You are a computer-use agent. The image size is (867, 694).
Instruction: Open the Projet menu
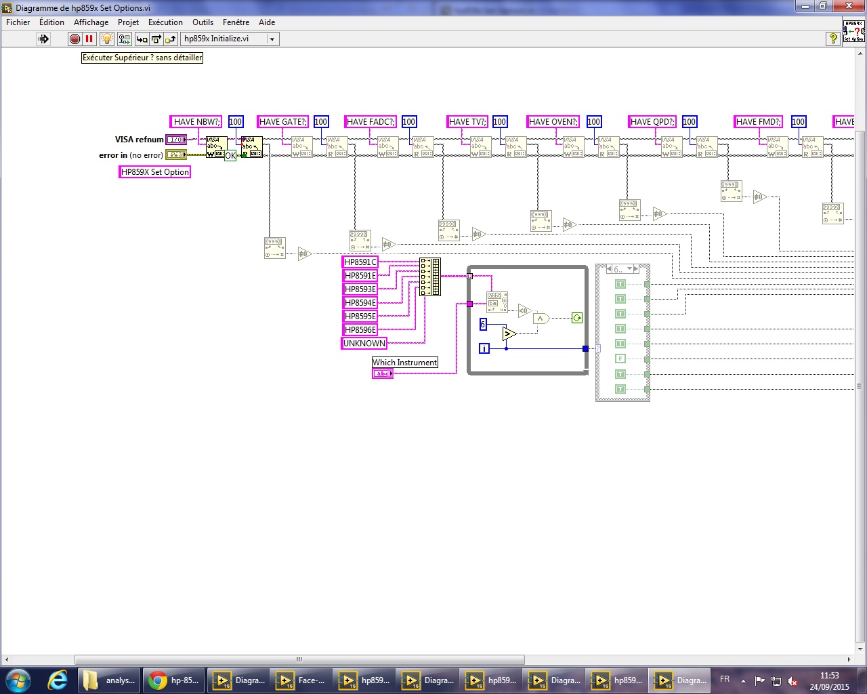coord(128,22)
